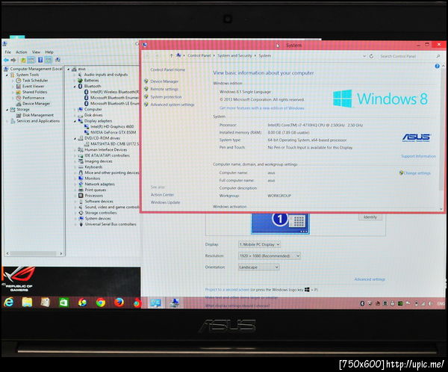Open Remote settings in System window

tap(164, 89)
